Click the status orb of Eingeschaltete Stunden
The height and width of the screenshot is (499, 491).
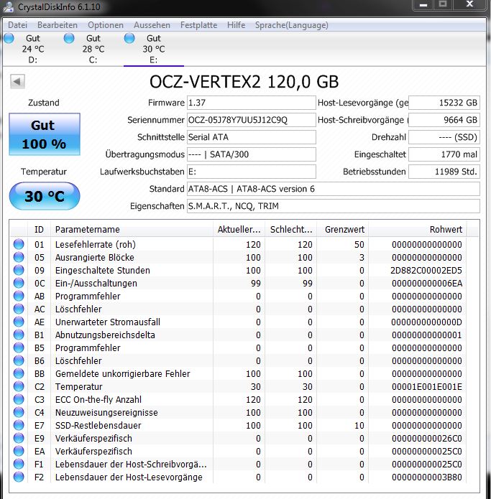(19, 270)
